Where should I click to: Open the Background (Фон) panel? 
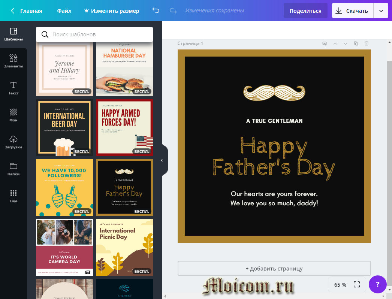point(13,115)
